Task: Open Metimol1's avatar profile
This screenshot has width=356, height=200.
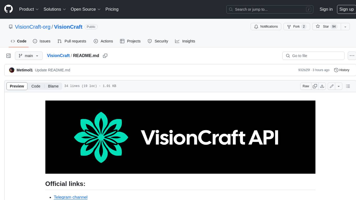Action: coord(12,70)
